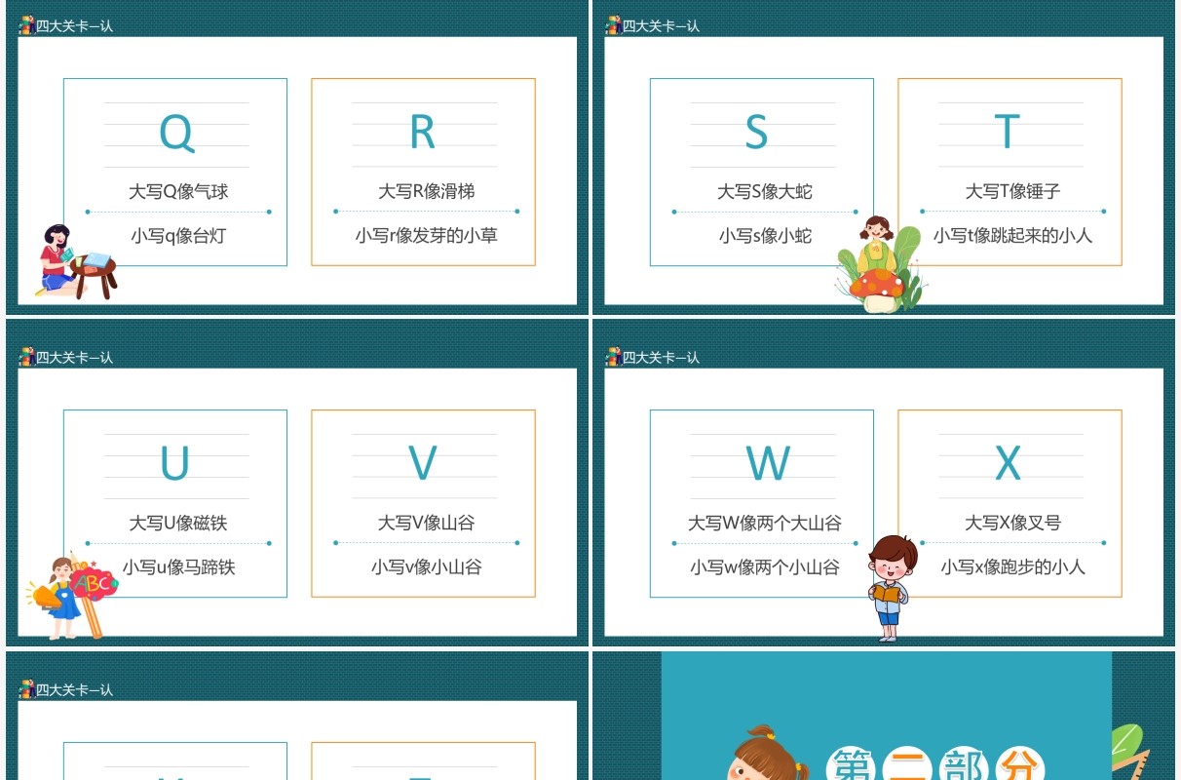Screen dimensions: 1181x780
Task: Click the large letter X
Action: (x=1008, y=463)
